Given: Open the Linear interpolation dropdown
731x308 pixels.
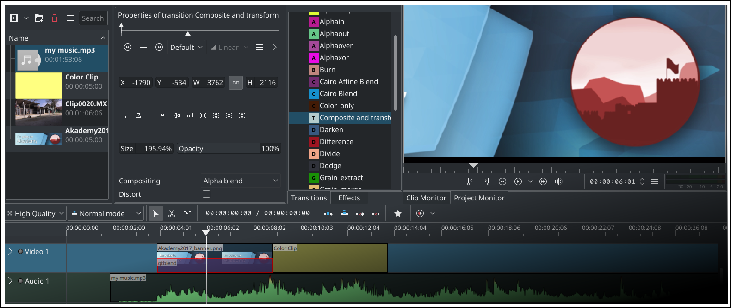Looking at the screenshot, I should click(x=229, y=47).
